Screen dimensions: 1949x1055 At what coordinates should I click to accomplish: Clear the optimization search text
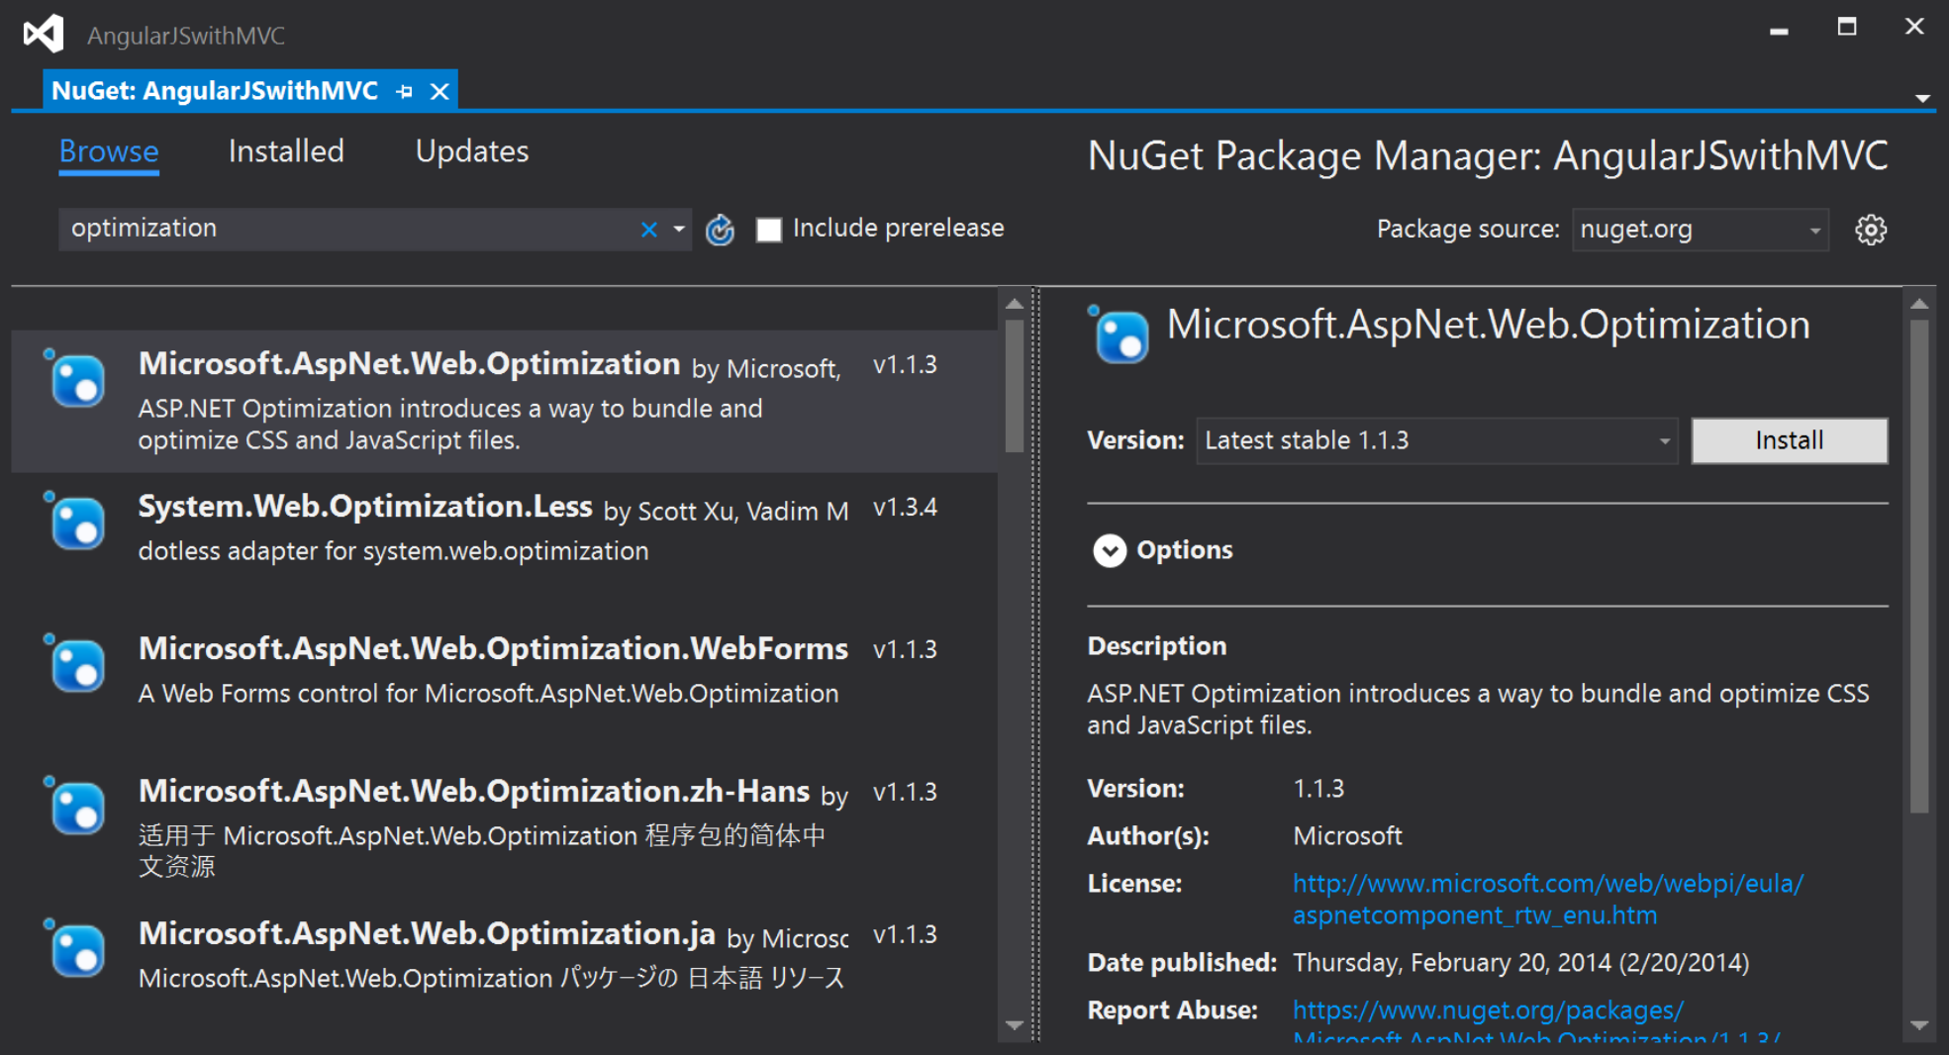pos(649,230)
